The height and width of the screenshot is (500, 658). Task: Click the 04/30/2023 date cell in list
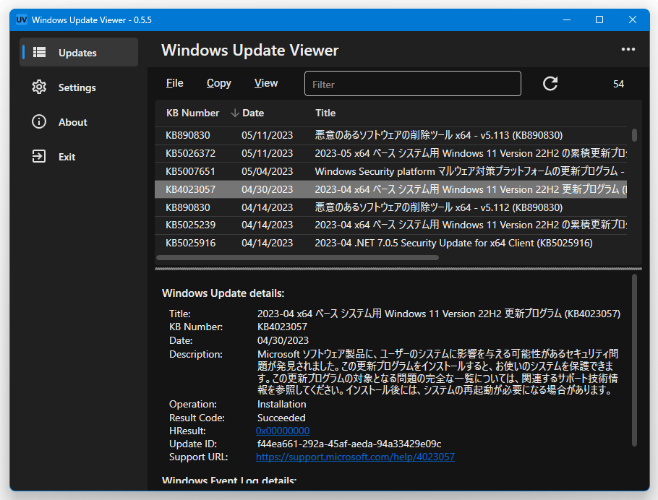tap(268, 189)
